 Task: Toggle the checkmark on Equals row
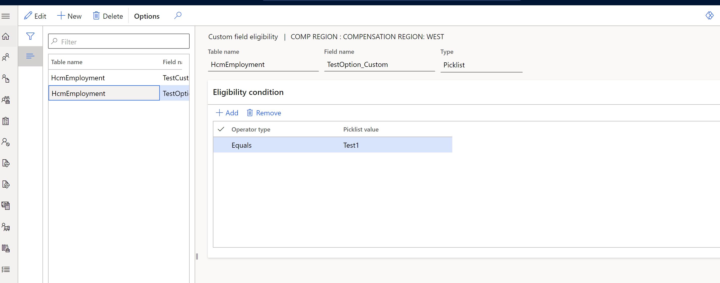(x=221, y=145)
